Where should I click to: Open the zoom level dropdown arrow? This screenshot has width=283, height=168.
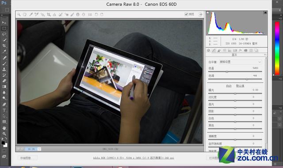(39, 149)
